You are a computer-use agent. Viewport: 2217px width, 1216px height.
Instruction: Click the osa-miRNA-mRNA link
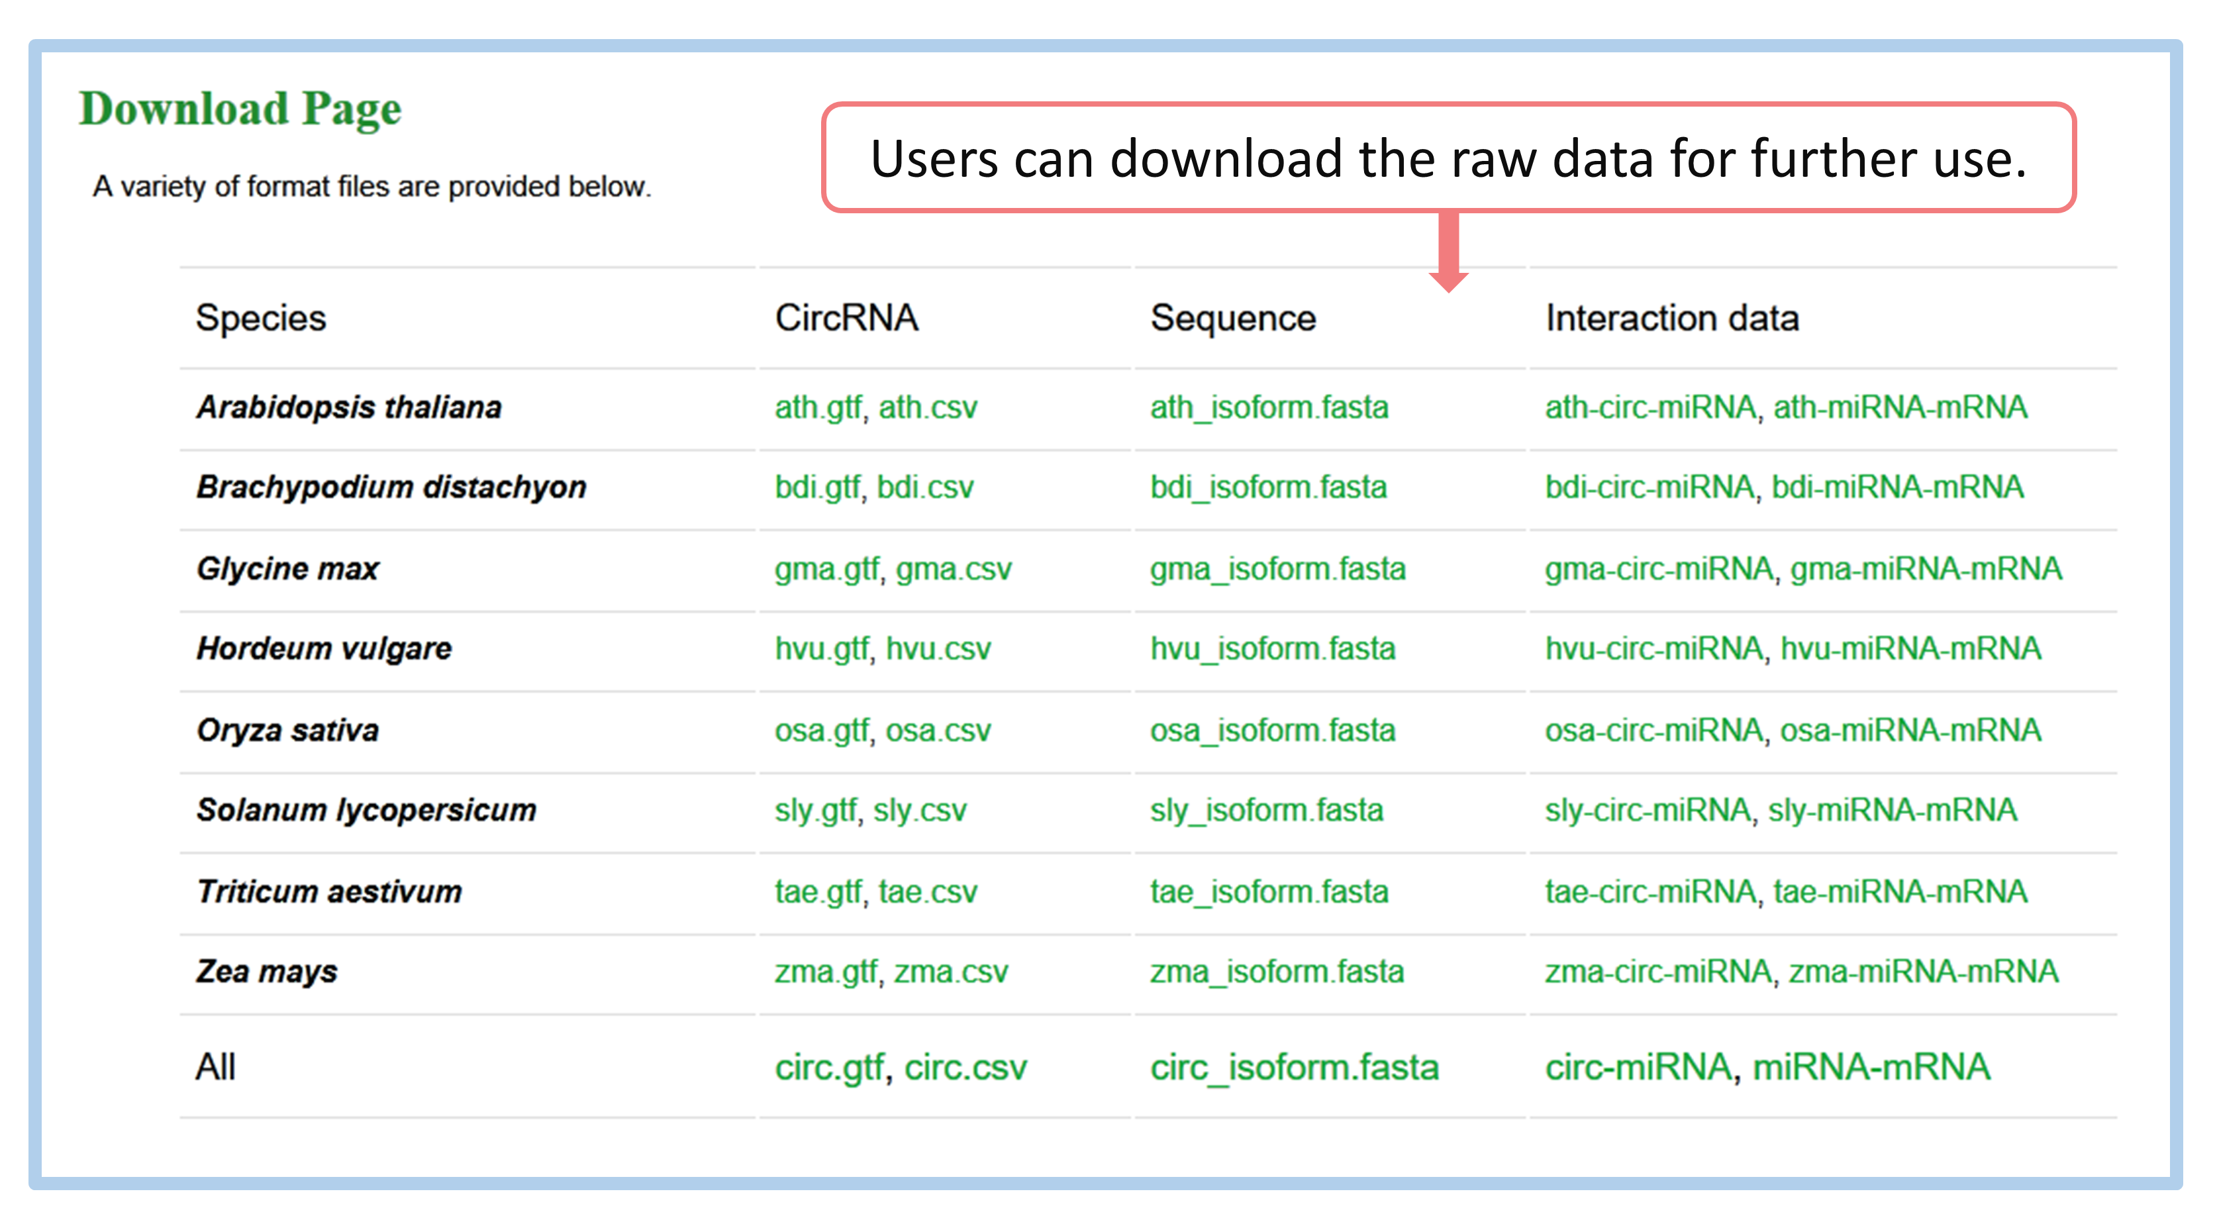[1910, 731]
